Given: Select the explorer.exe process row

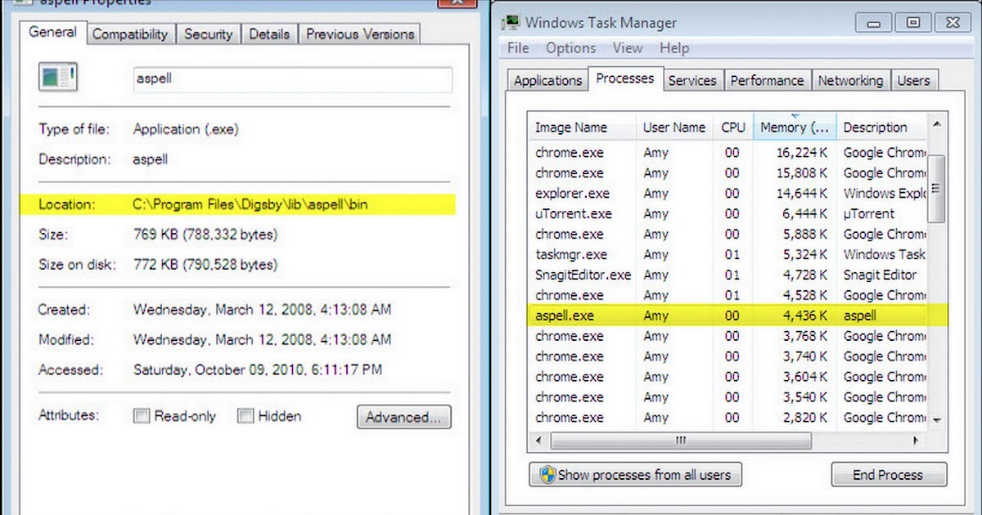Looking at the screenshot, I should tap(728, 194).
